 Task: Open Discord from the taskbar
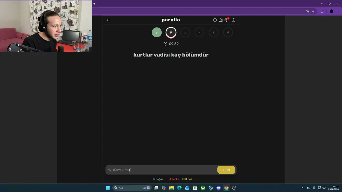point(219,188)
